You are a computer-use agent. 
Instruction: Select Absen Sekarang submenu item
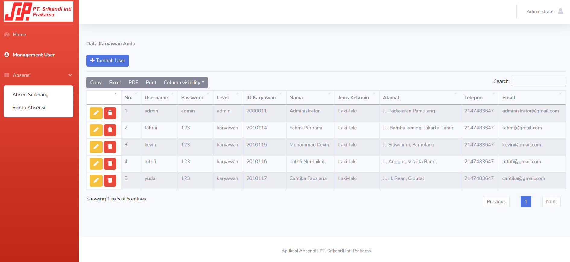click(30, 95)
